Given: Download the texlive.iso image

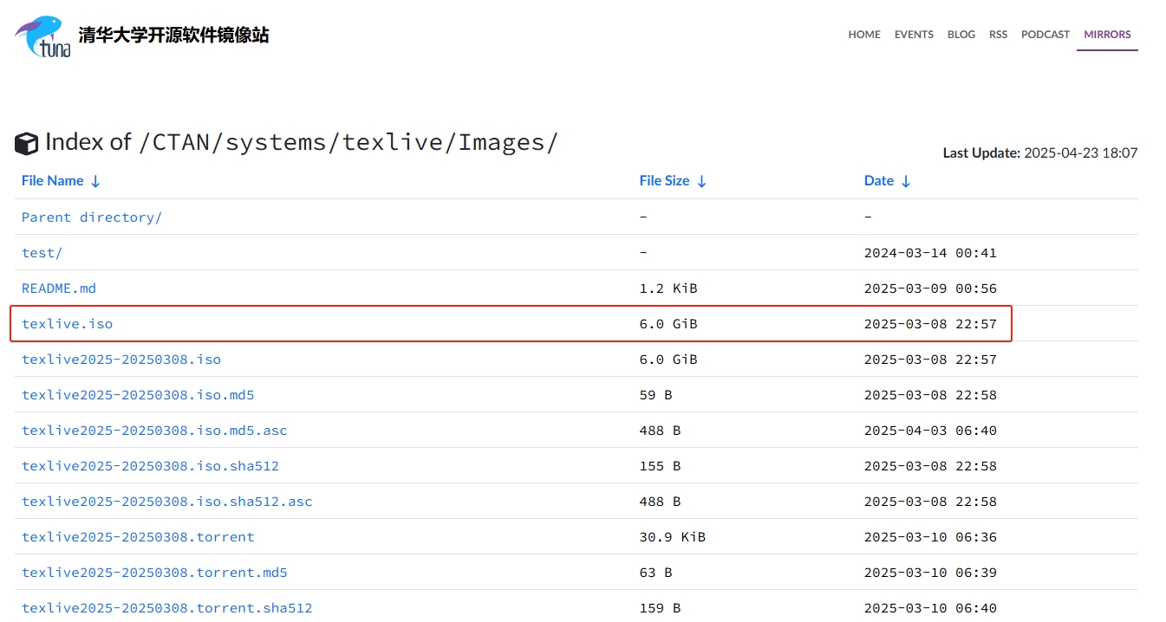Looking at the screenshot, I should (x=67, y=324).
